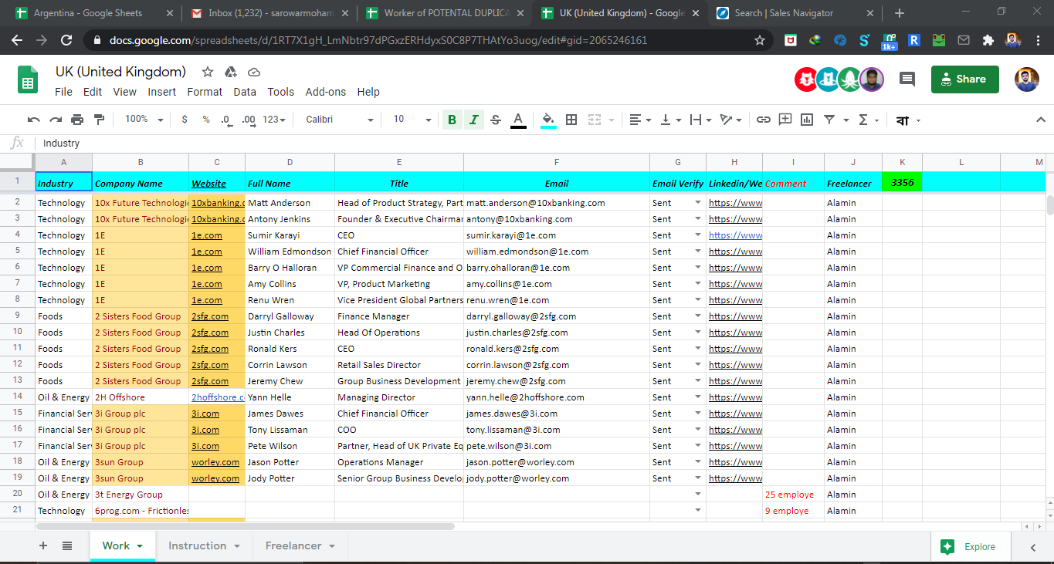This screenshot has height=564, width=1054.
Task: Open the Sent dropdown for Matt Anderson
Action: pyautogui.click(x=697, y=202)
